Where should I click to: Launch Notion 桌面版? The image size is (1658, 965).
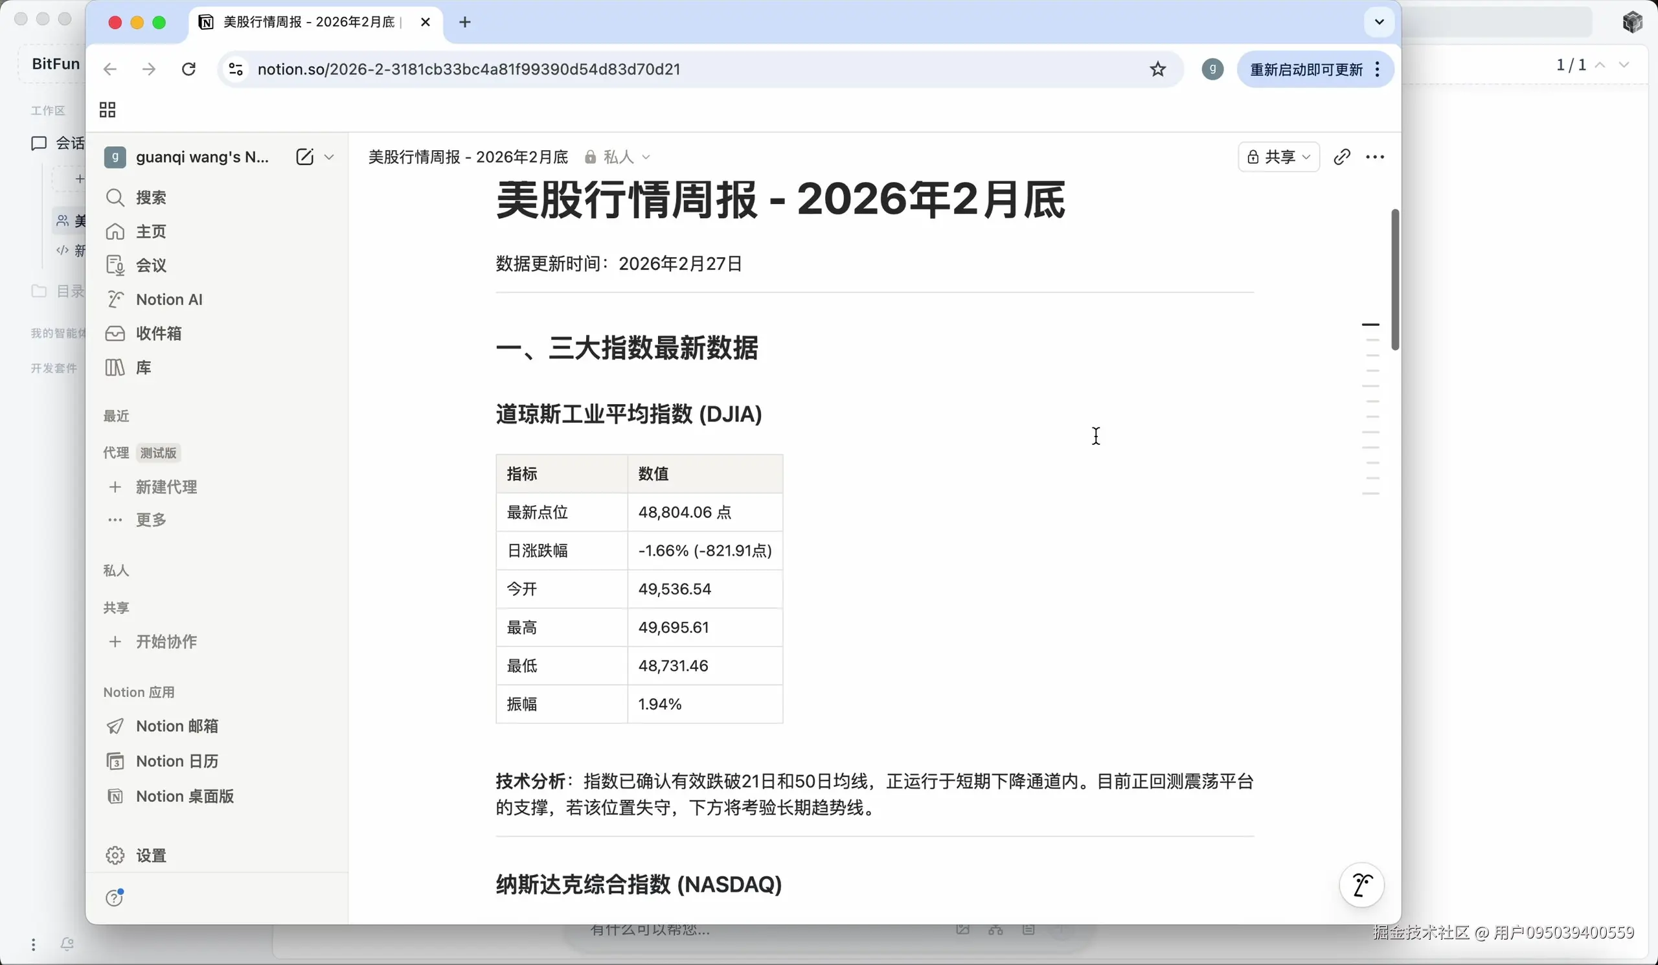pyautogui.click(x=183, y=795)
